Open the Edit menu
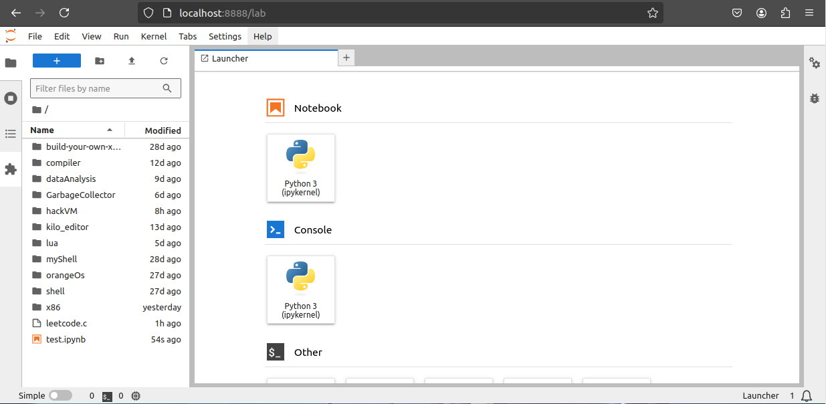826x404 pixels. pos(62,36)
